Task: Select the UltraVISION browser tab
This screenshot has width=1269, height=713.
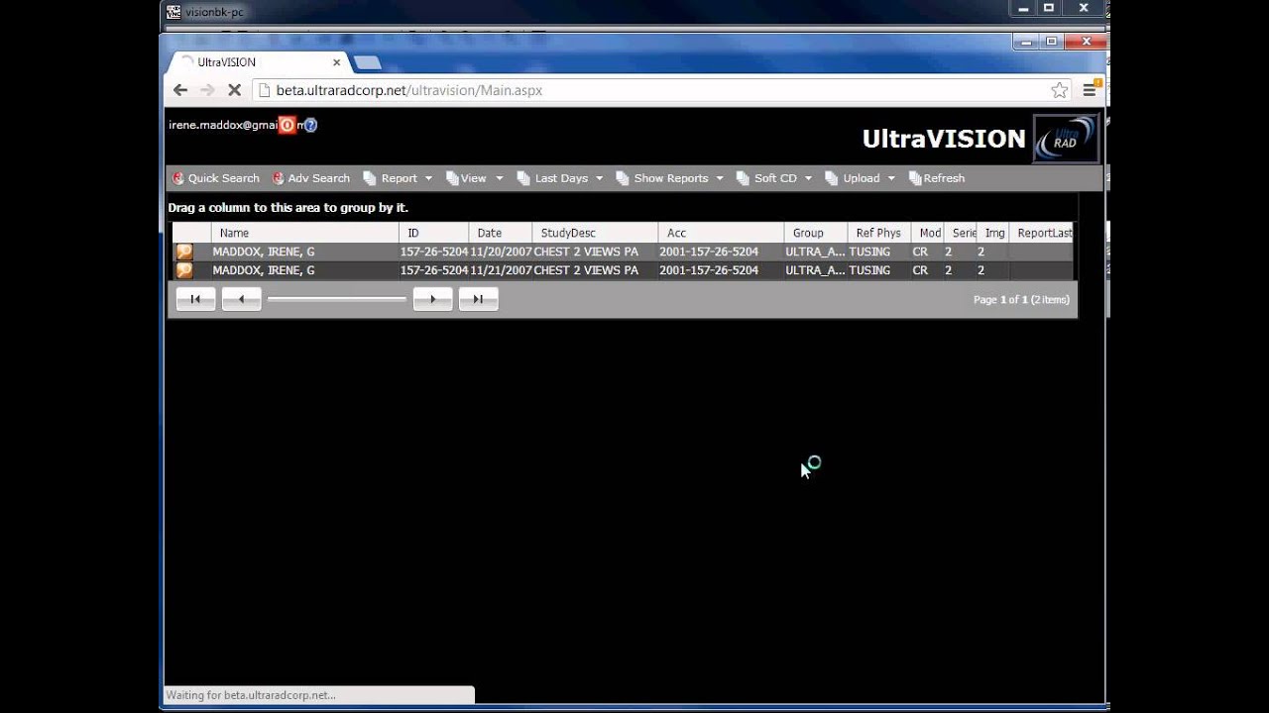Action: click(258, 62)
